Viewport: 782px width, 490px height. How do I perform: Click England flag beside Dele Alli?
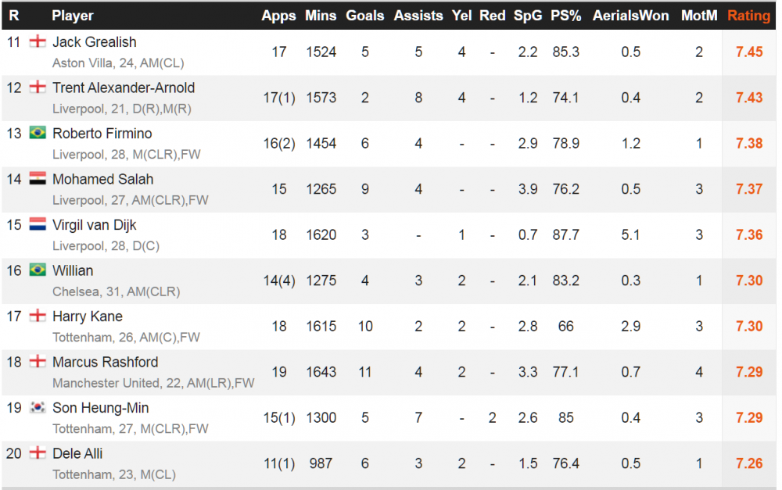coord(38,452)
